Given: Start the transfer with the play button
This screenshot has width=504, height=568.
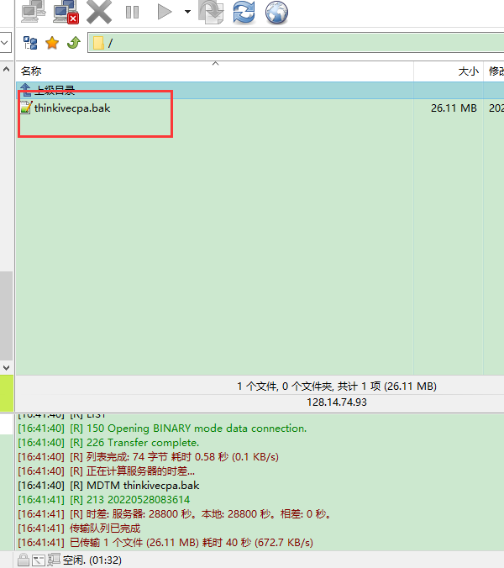Looking at the screenshot, I should pos(164,12).
